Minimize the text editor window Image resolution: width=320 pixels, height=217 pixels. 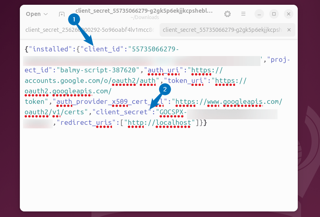point(259,14)
